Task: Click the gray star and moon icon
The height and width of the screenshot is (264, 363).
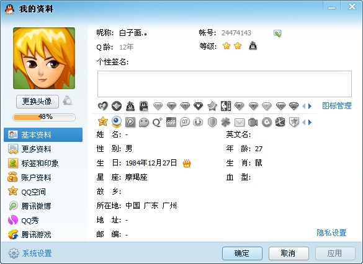Action: [x=212, y=106]
